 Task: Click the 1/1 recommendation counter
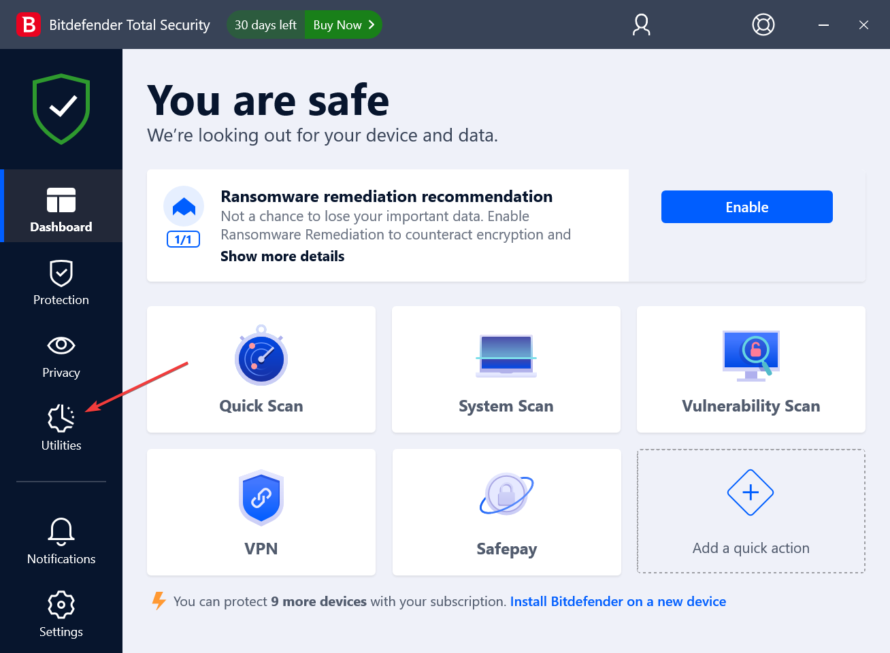pos(183,239)
